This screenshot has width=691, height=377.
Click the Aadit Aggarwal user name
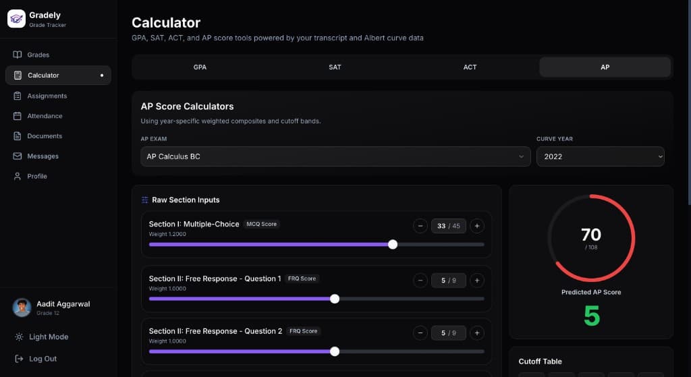[x=63, y=304]
